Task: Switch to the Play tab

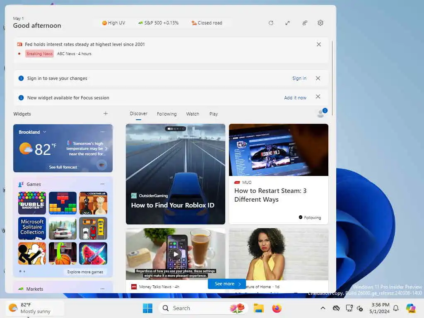Action: coord(214,114)
